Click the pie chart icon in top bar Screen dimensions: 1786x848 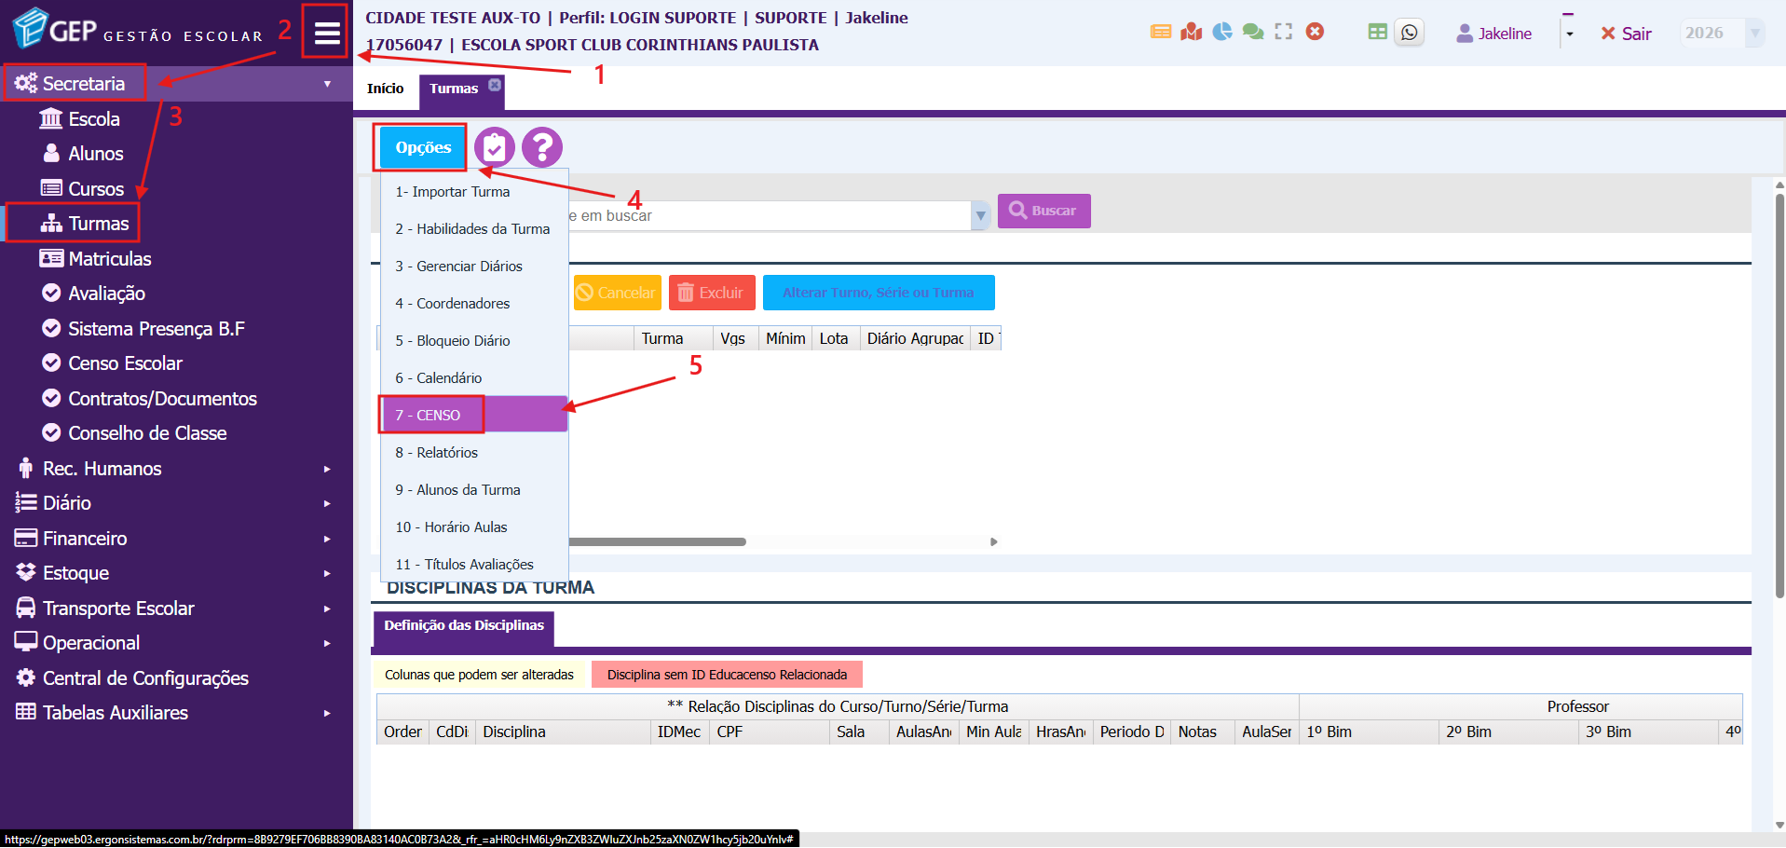tap(1222, 32)
